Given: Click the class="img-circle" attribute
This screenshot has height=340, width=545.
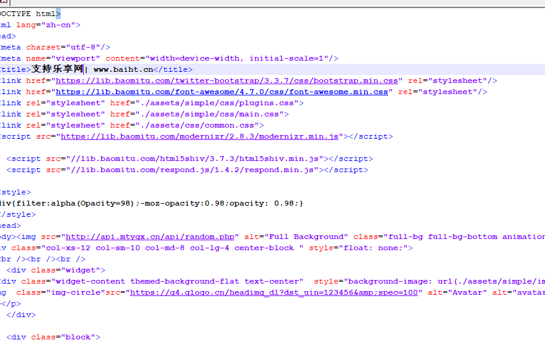Looking at the screenshot, I should pyautogui.click(x=61, y=292).
